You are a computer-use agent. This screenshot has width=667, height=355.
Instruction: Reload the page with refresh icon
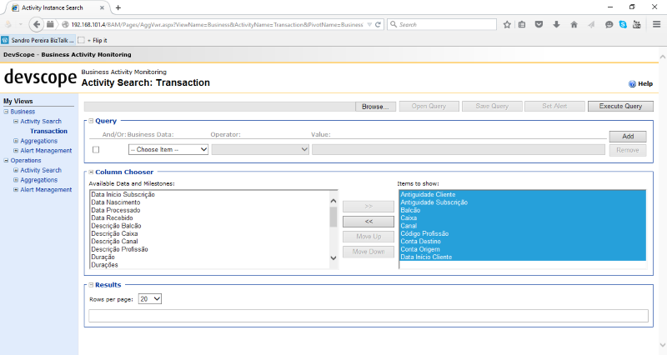pos(379,24)
